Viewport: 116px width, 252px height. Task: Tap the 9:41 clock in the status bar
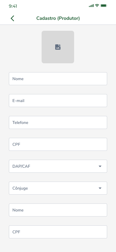(13, 6)
